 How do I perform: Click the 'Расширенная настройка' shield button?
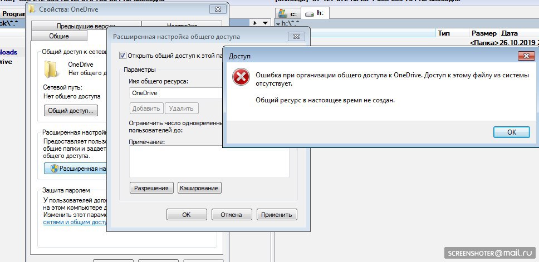76,168
